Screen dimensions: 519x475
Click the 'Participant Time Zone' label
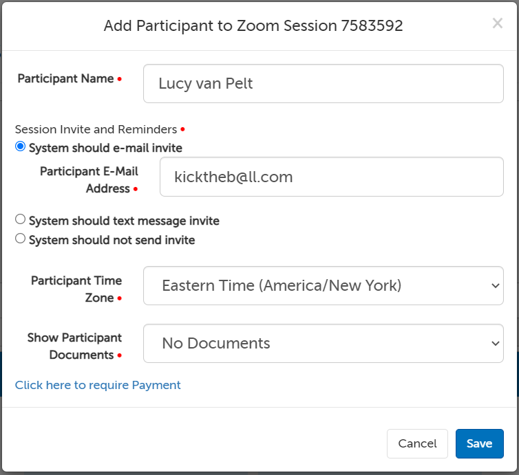pos(76,289)
